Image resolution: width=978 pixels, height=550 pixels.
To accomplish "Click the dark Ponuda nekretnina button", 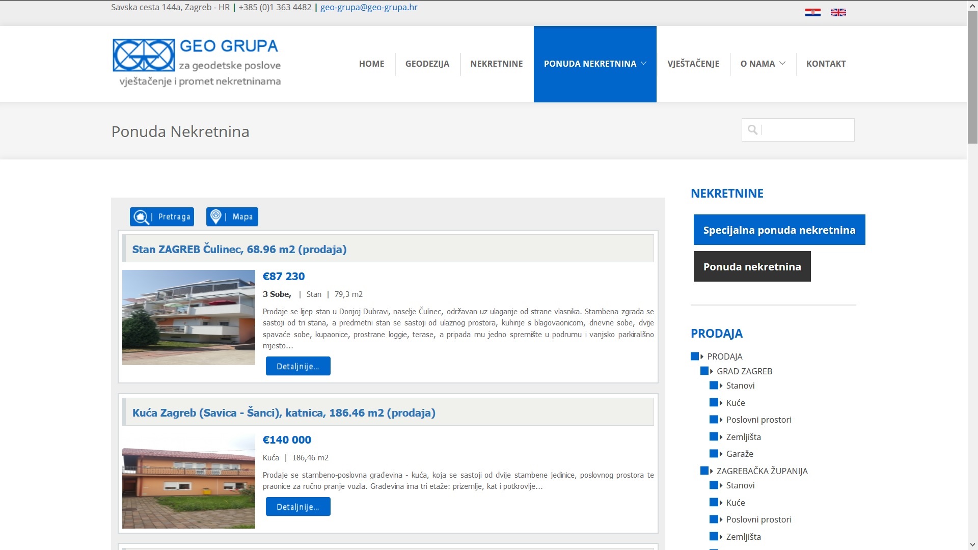I will pyautogui.click(x=752, y=266).
